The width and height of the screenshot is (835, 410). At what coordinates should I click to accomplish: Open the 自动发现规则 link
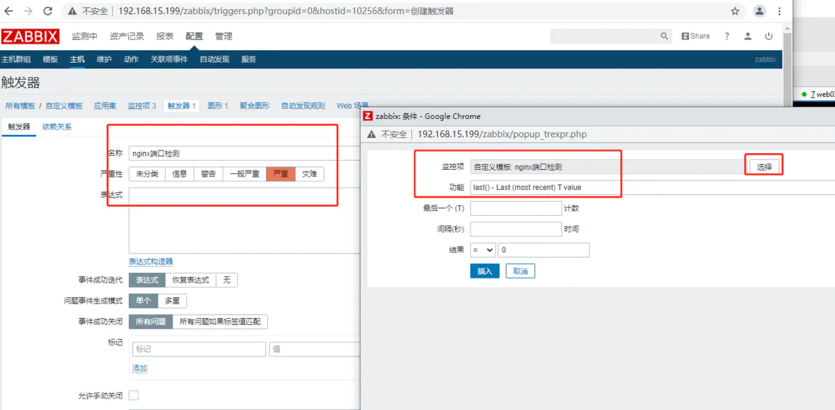(303, 106)
